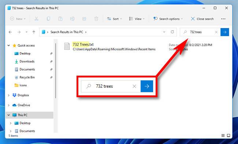Image resolution: width=238 pixels, height=144 pixels.
Task: Expand Documents under This PC
Action: (11, 131)
